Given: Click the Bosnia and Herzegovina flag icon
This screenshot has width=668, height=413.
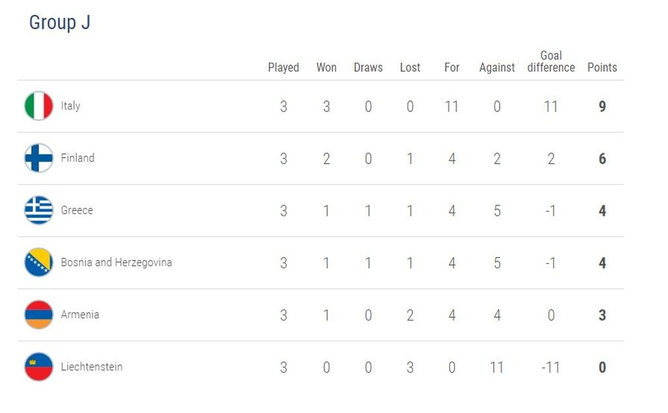Looking at the screenshot, I should tap(38, 263).
